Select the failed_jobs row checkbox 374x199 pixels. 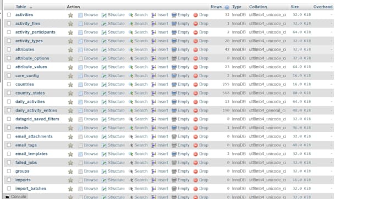[9, 162]
